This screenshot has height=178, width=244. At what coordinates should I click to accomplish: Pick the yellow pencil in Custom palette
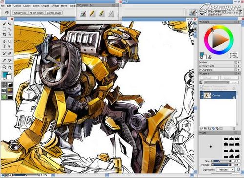point(92,14)
